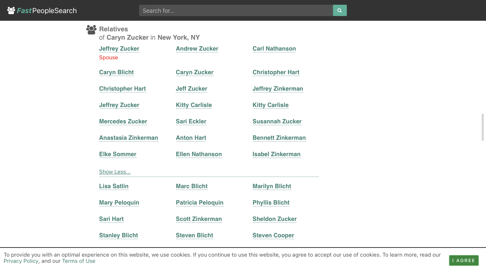Open Marc Blicht's profile

192,186
